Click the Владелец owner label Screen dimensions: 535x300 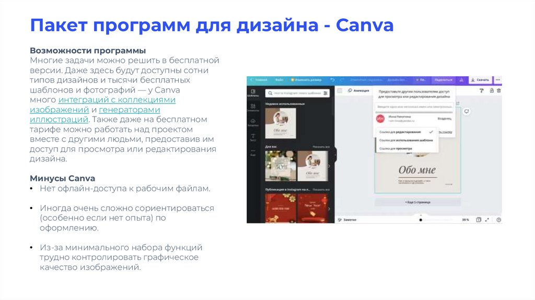(x=444, y=119)
